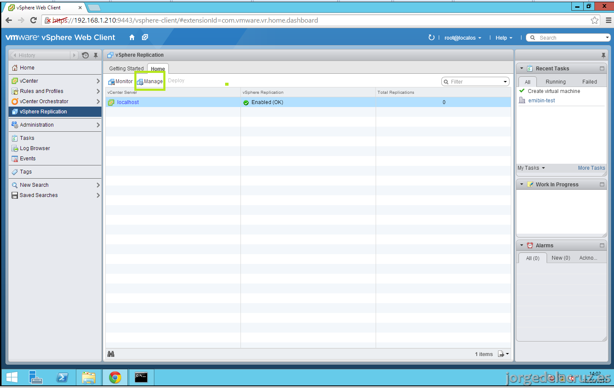This screenshot has height=388, width=614.
Task: Go to vSphere home via house icon
Action: click(132, 38)
